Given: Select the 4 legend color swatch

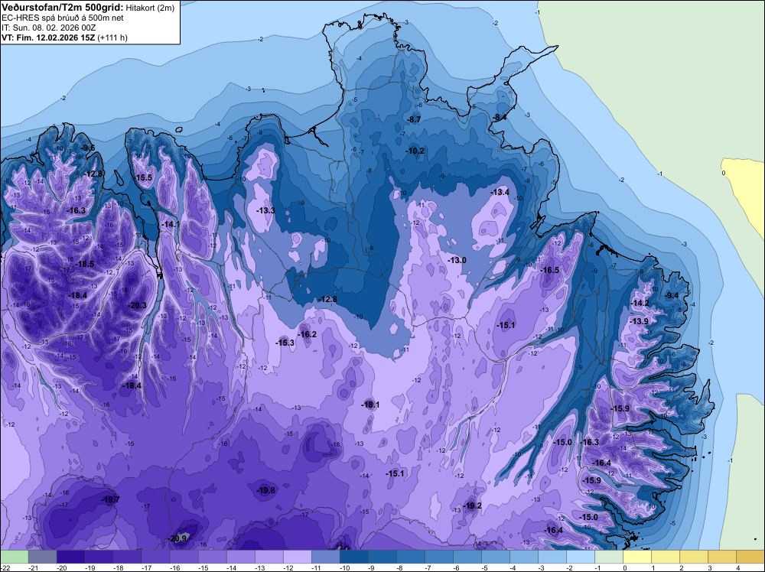Looking at the screenshot, I should coord(750,557).
